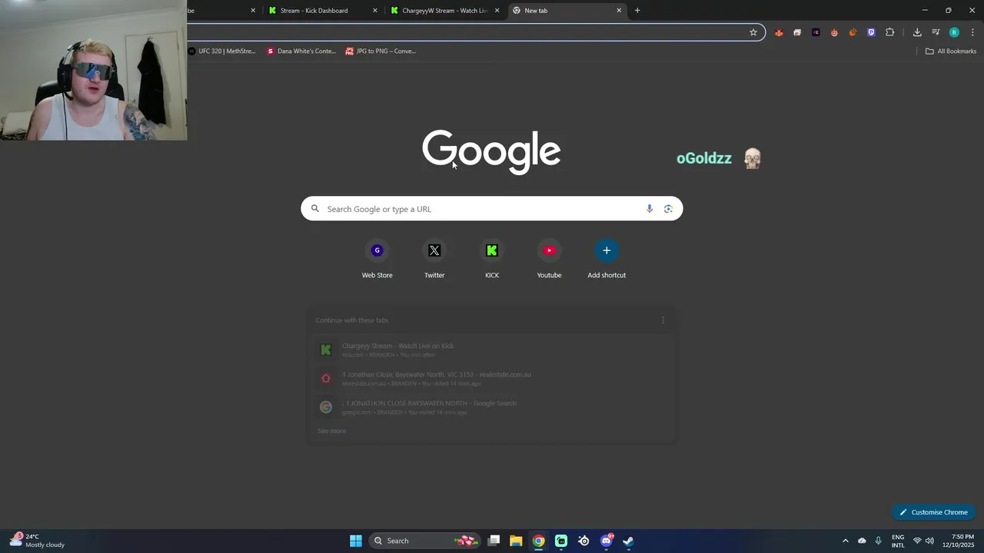
Task: Open the JPG to PNG converter bookmark
Action: tap(381, 51)
